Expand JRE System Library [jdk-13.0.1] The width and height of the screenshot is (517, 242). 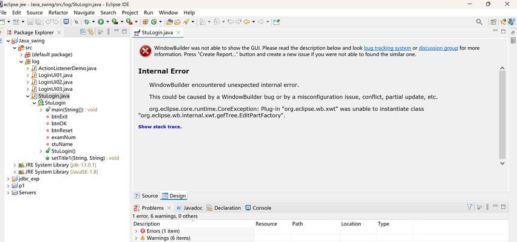pos(15,165)
